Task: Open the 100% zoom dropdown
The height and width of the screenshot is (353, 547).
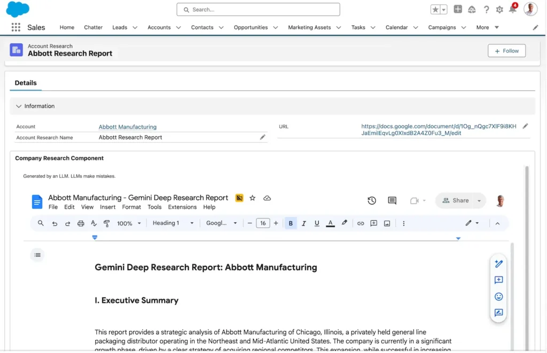Action: [129, 224]
